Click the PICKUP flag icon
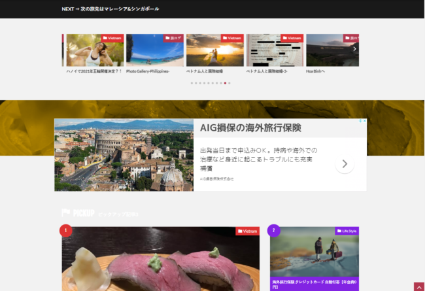Screen dimensions: 425x291 (x=66, y=213)
